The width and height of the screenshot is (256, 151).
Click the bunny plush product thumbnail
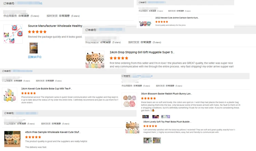pos(129,100)
